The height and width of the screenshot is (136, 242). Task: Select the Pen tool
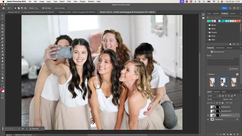2,65
